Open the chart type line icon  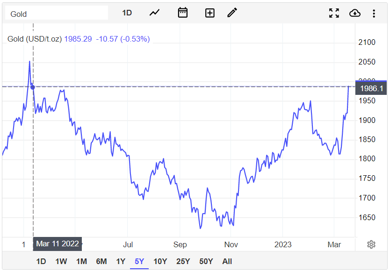(x=154, y=13)
